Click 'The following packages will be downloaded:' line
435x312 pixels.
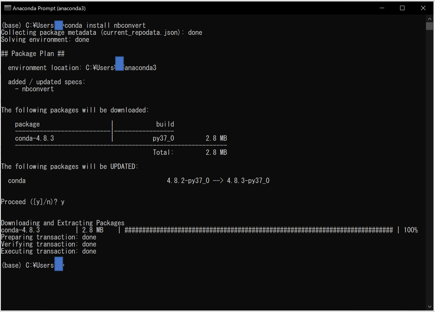(x=75, y=110)
